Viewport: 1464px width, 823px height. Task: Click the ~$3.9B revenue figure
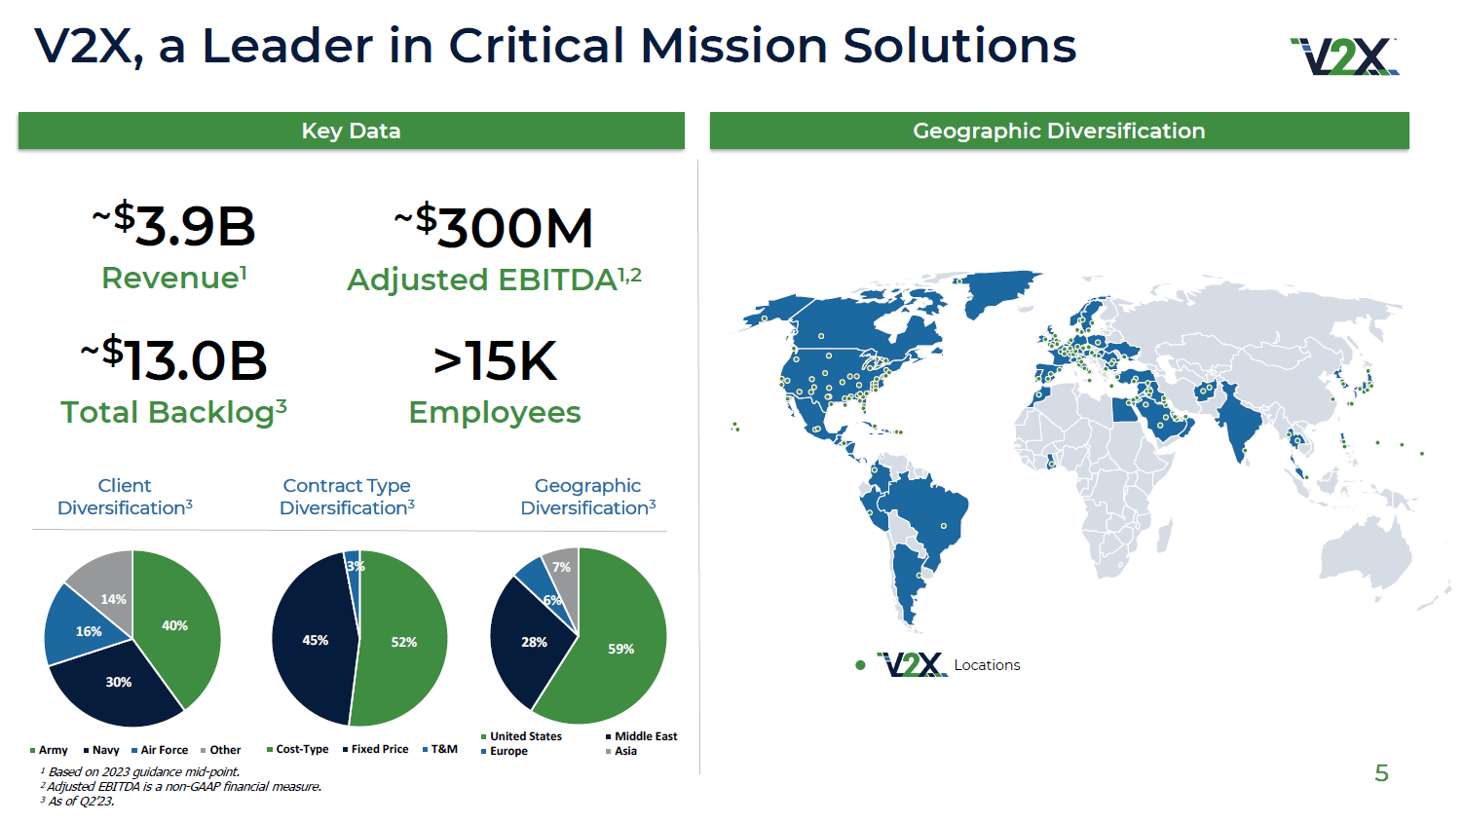[x=173, y=225]
